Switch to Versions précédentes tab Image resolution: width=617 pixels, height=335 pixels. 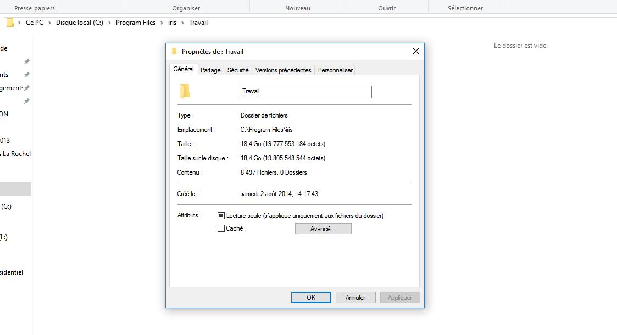(x=284, y=70)
